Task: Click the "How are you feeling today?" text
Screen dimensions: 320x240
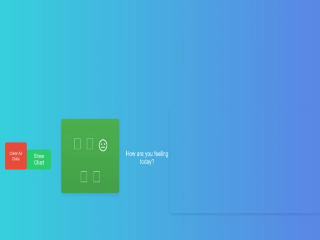Action: coord(147,158)
